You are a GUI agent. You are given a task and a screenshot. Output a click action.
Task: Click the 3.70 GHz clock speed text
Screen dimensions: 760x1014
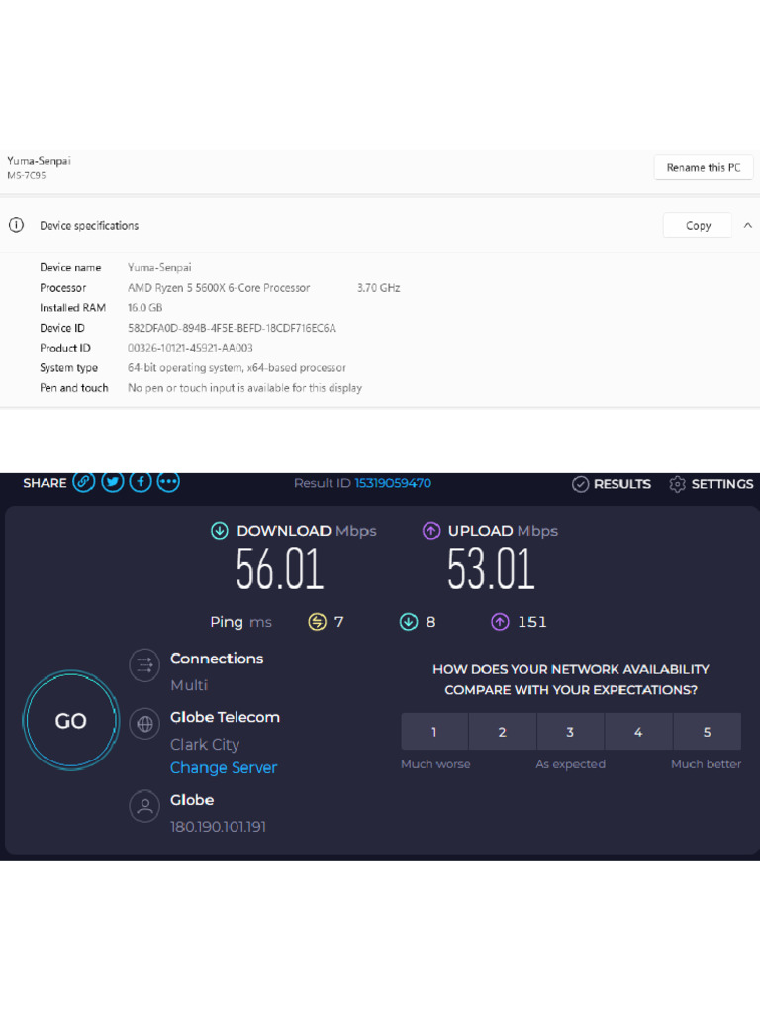[x=379, y=288]
